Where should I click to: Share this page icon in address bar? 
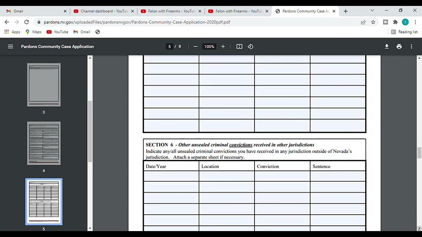click(363, 22)
